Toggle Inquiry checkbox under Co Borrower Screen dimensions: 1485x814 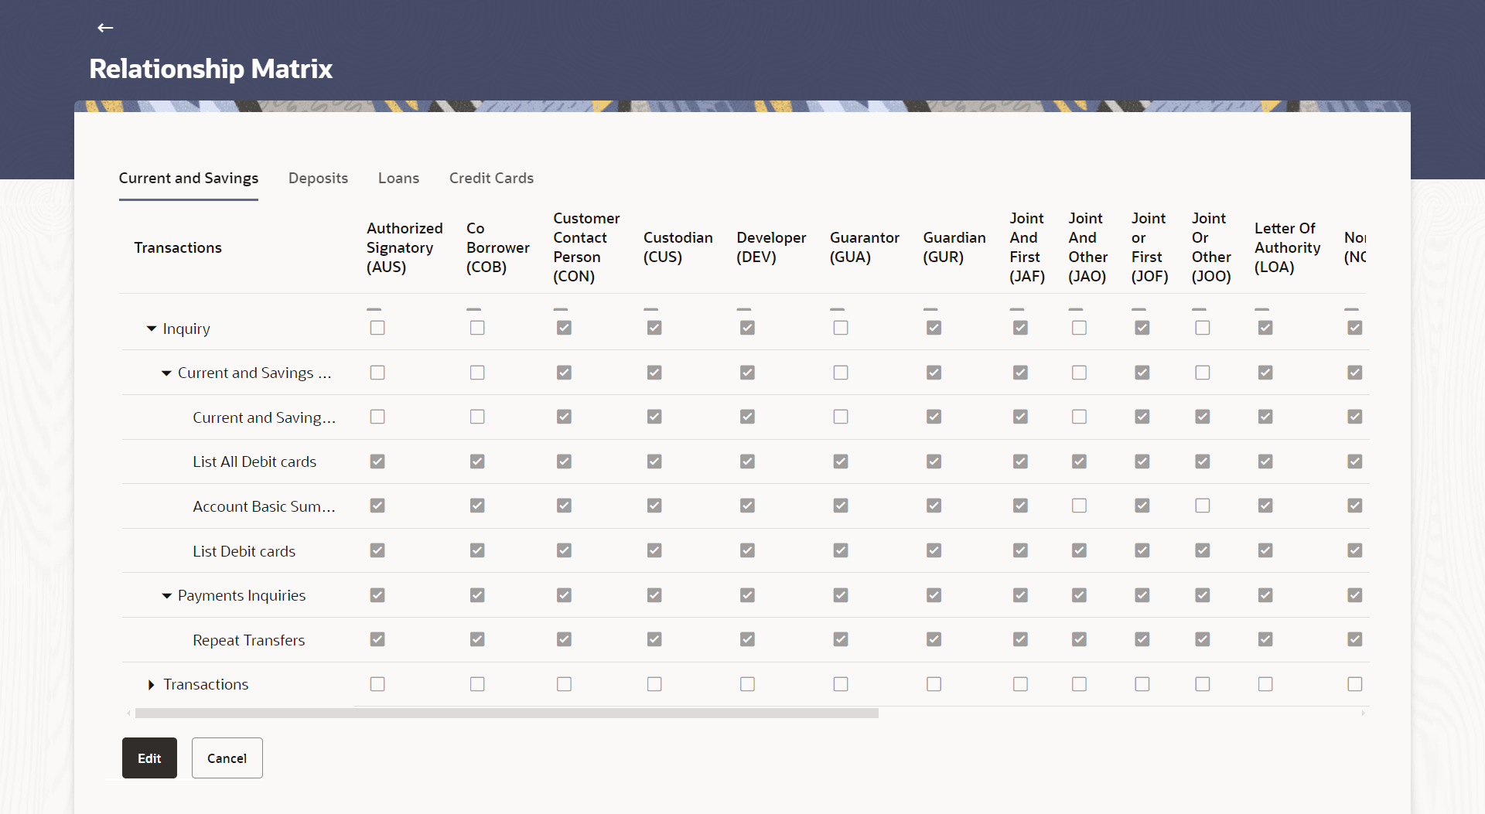coord(477,328)
